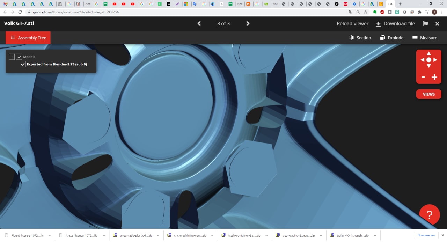Image resolution: width=447 pixels, height=242 pixels.
Task: Open the red help question button
Action: [429, 214]
